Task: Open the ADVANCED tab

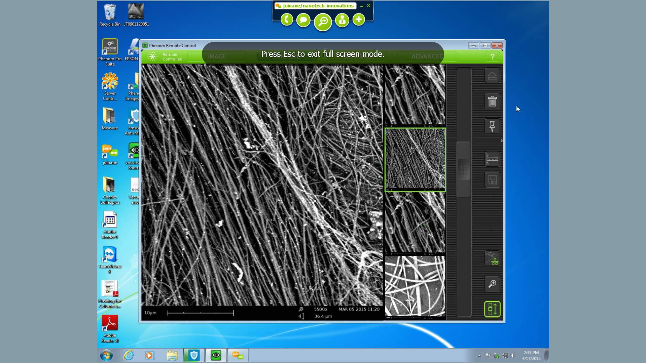Action: (427, 56)
